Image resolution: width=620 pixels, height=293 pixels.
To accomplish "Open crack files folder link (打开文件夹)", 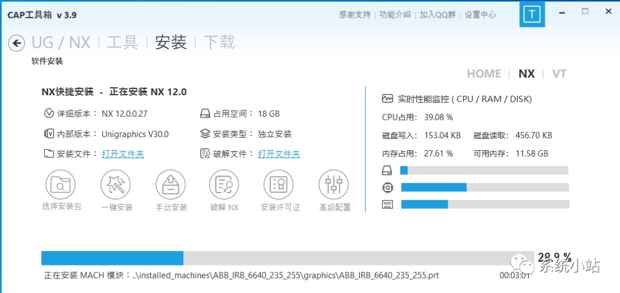I will (279, 154).
